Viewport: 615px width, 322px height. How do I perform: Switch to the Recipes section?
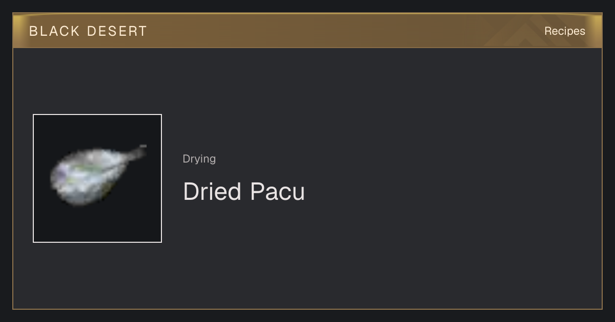pyautogui.click(x=565, y=31)
